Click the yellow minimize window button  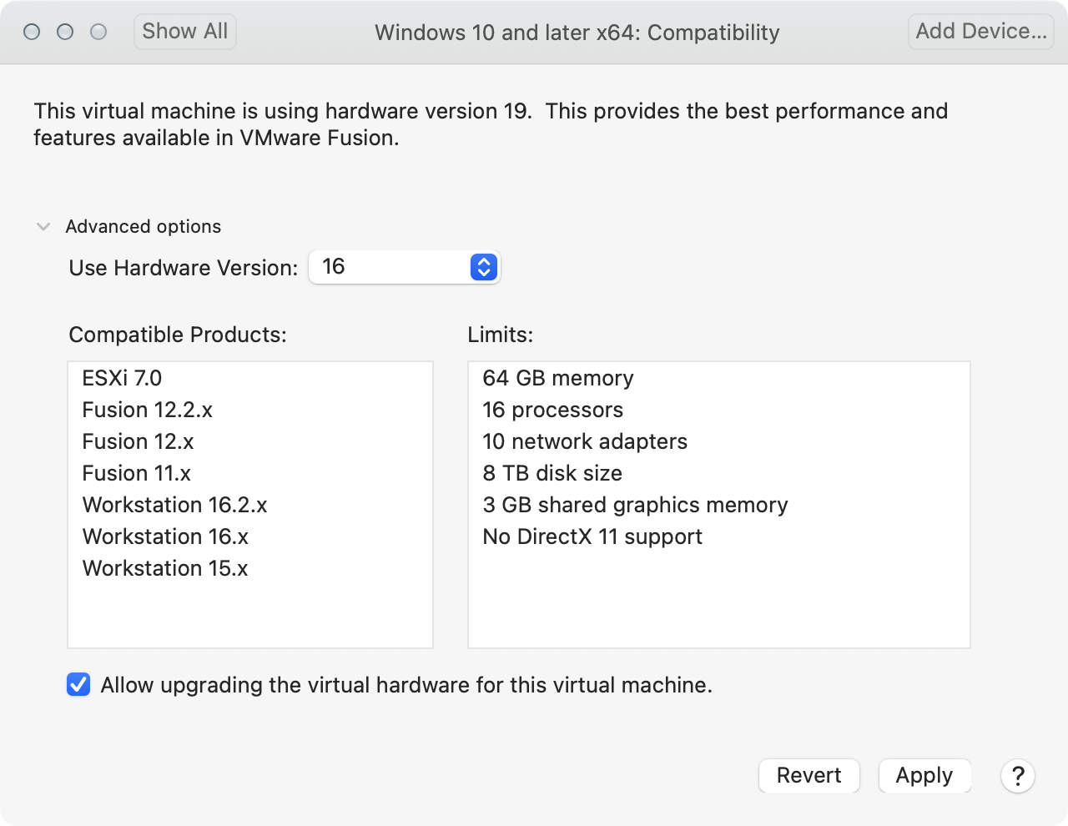65,32
